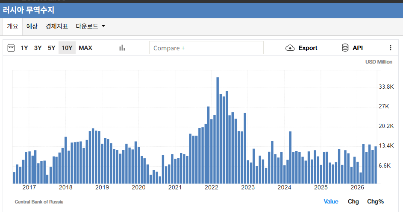
Task: Click the last bar on the chart
Action: 376,165
